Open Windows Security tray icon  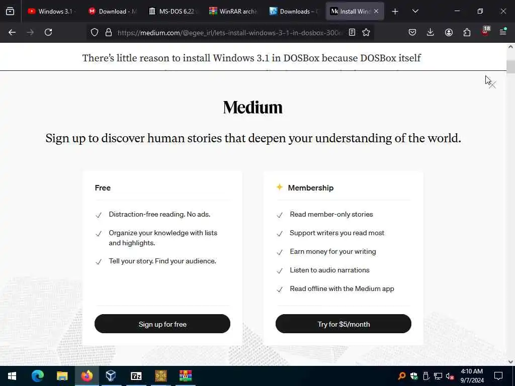pos(414,376)
